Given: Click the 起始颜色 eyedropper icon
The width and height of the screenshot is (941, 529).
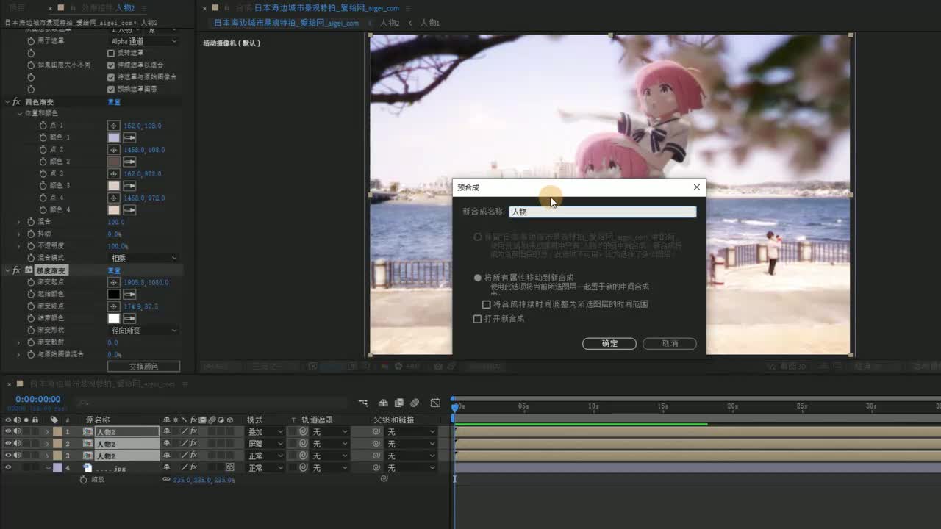Looking at the screenshot, I should [129, 294].
